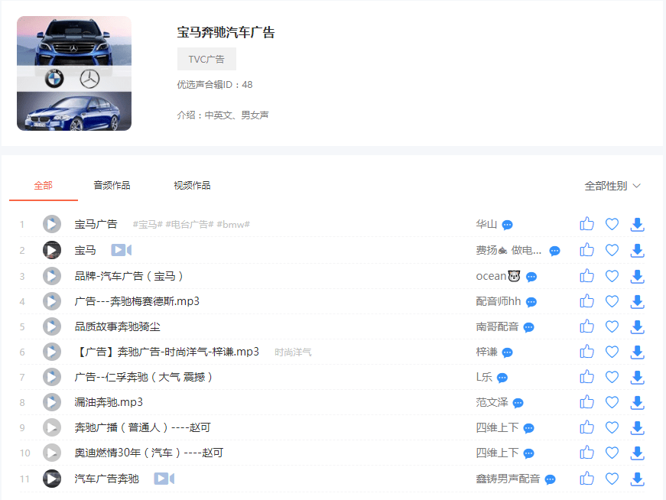Screen dimensions: 666x500
Task: Favorite 奔驰广播（普通人）track
Action: tap(612, 427)
